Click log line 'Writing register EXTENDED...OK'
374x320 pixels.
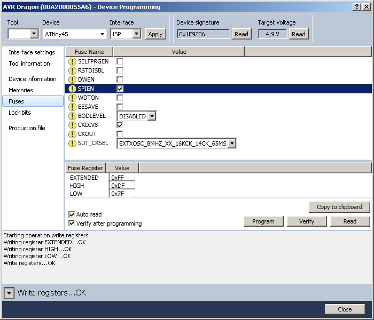click(44, 242)
